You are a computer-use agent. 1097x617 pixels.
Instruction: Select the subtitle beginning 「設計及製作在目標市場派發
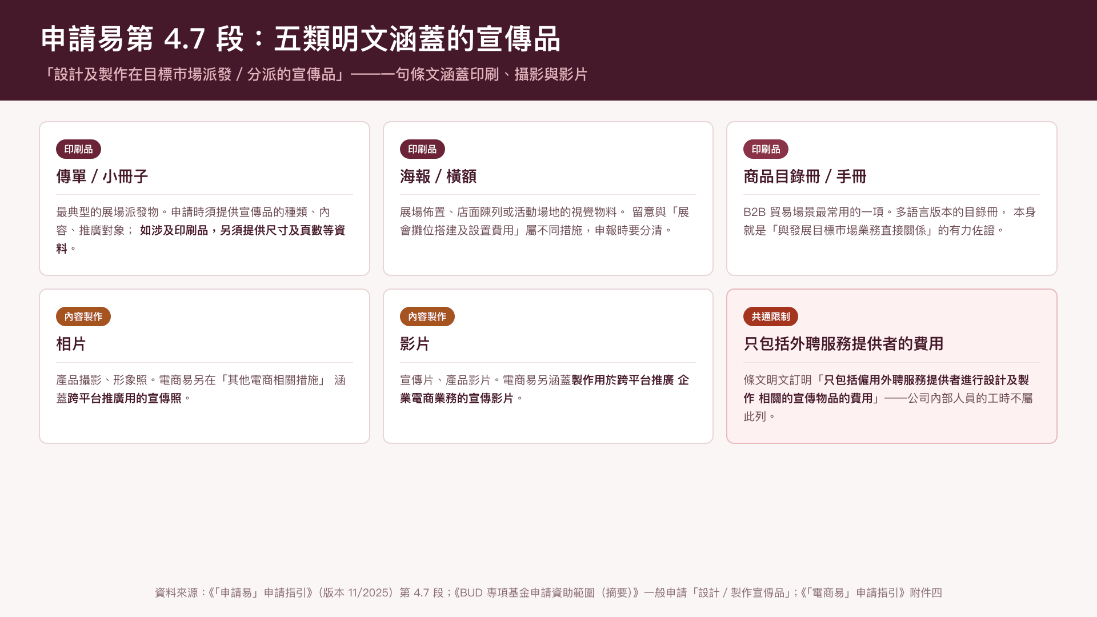(314, 75)
